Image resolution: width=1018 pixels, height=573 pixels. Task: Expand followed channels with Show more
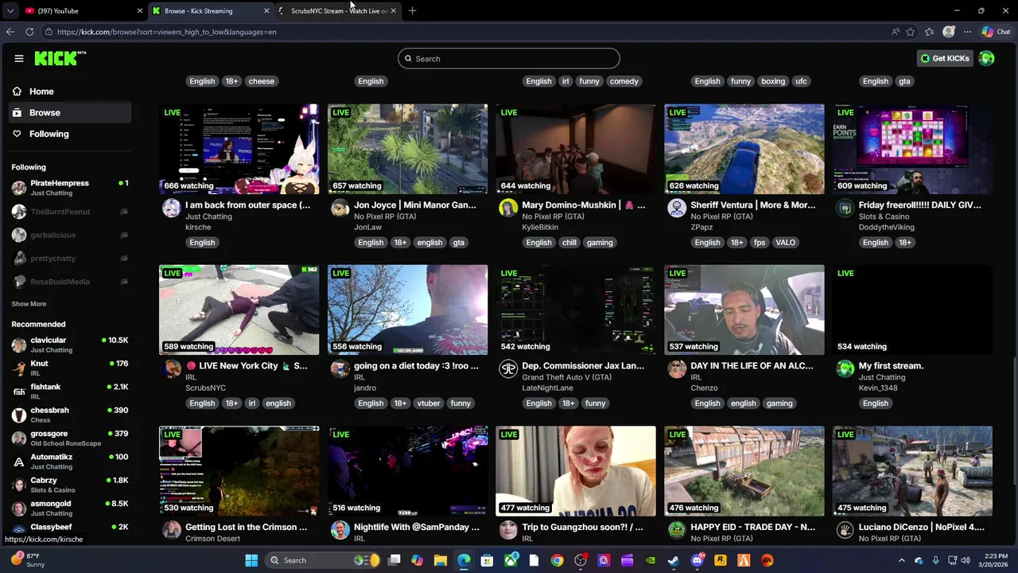[x=29, y=304]
